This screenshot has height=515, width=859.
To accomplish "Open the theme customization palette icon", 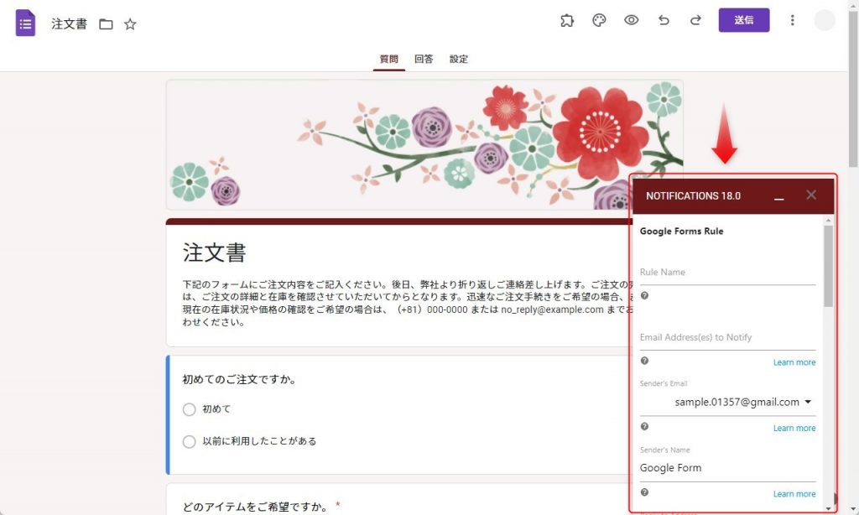I will (599, 20).
